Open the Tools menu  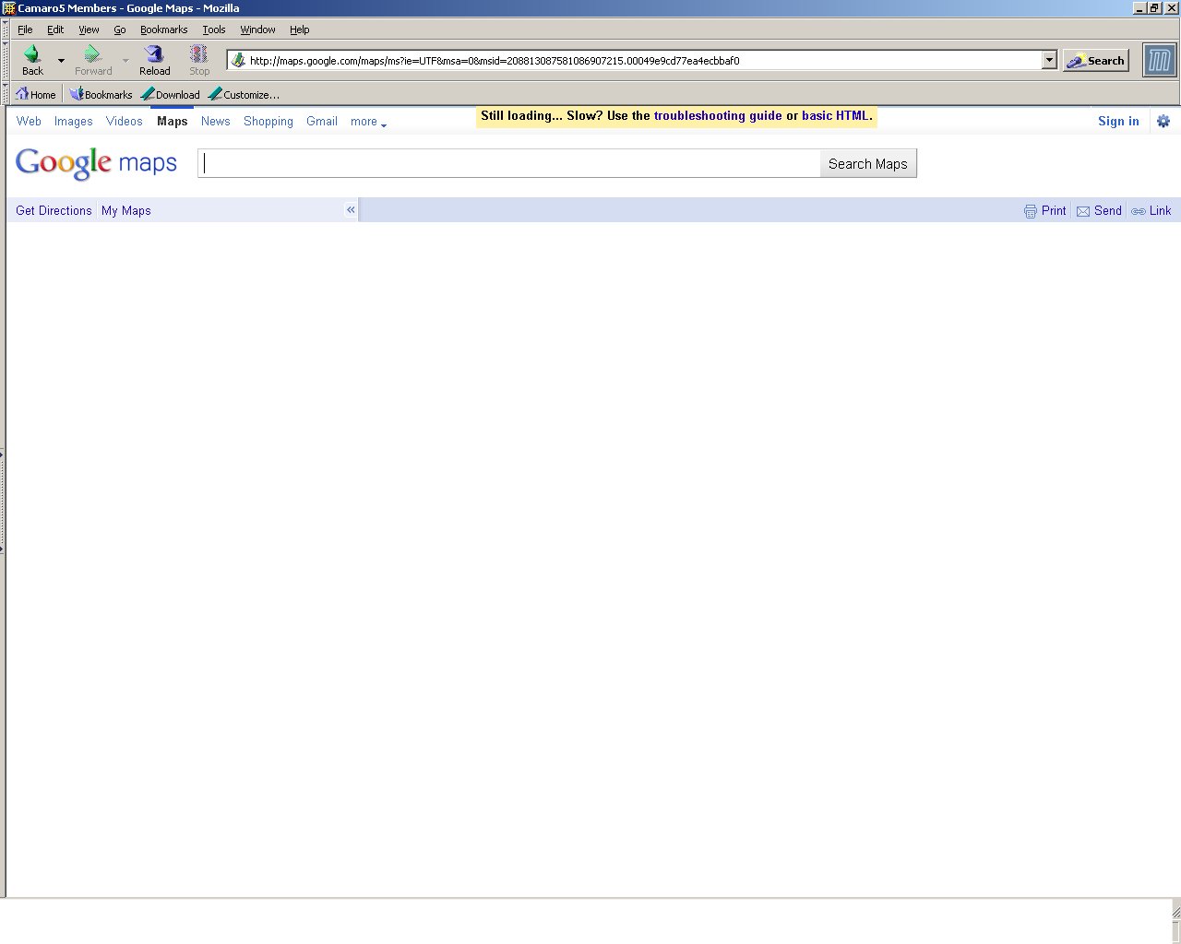click(214, 29)
